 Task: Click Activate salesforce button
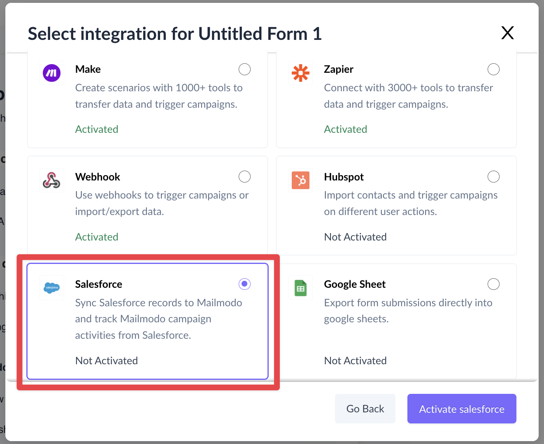(462, 409)
